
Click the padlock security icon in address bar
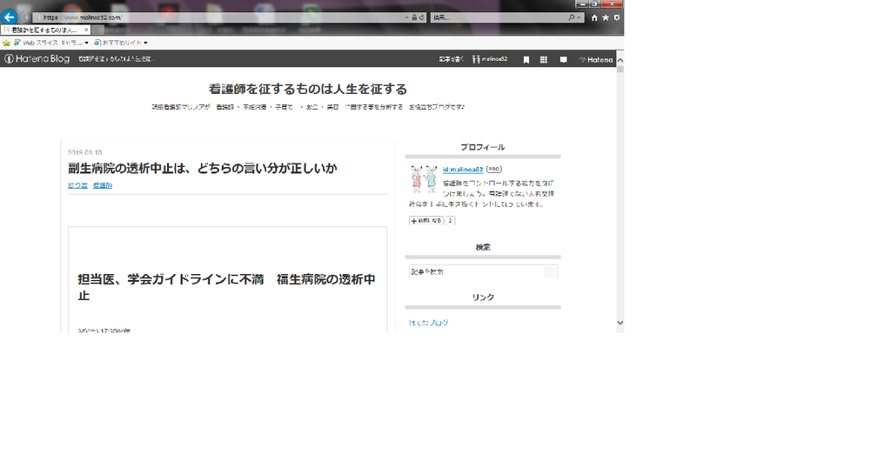click(x=414, y=17)
